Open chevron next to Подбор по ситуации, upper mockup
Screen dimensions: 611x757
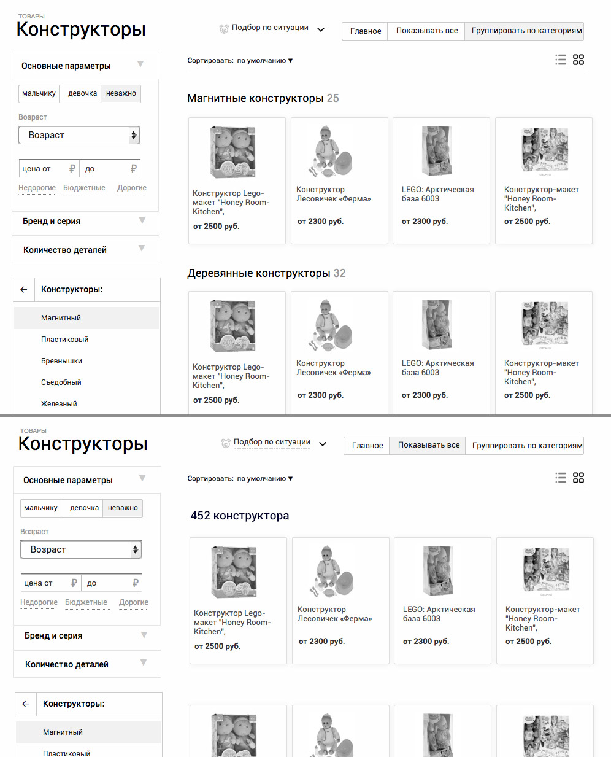(321, 29)
